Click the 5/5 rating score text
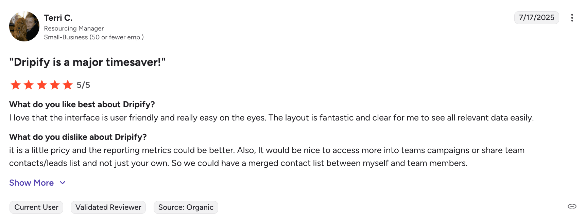Screen dimensions: 586x224 tap(83, 85)
